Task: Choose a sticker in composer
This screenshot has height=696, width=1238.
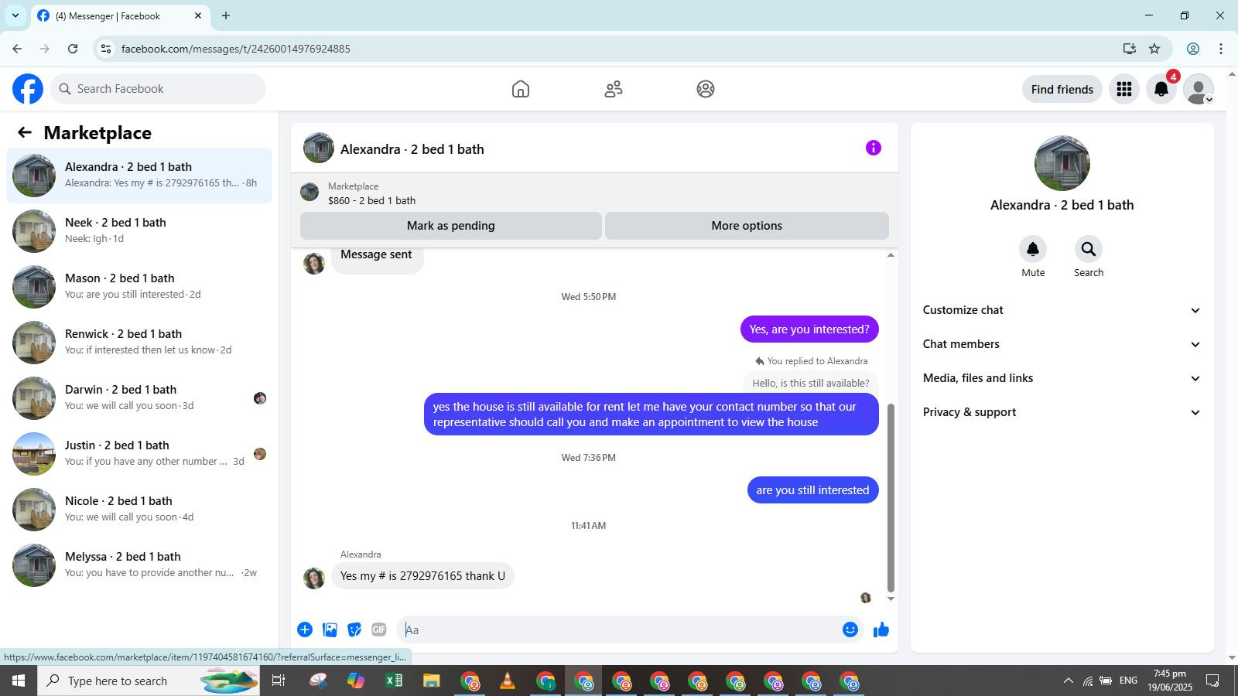Action: click(x=354, y=629)
